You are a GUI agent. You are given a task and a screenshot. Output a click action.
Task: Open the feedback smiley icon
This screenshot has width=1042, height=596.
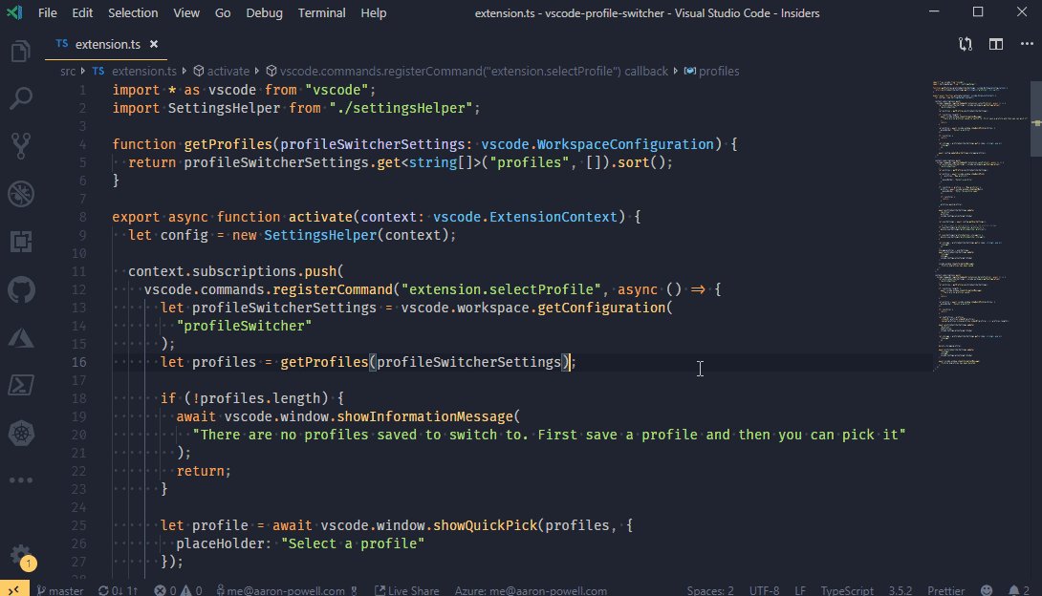click(987, 590)
